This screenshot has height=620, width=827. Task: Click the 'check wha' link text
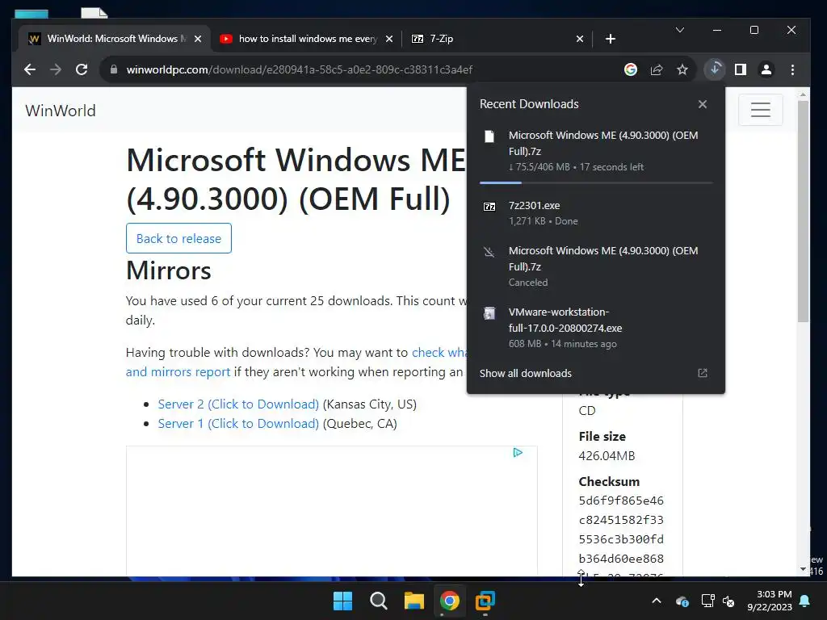click(439, 353)
